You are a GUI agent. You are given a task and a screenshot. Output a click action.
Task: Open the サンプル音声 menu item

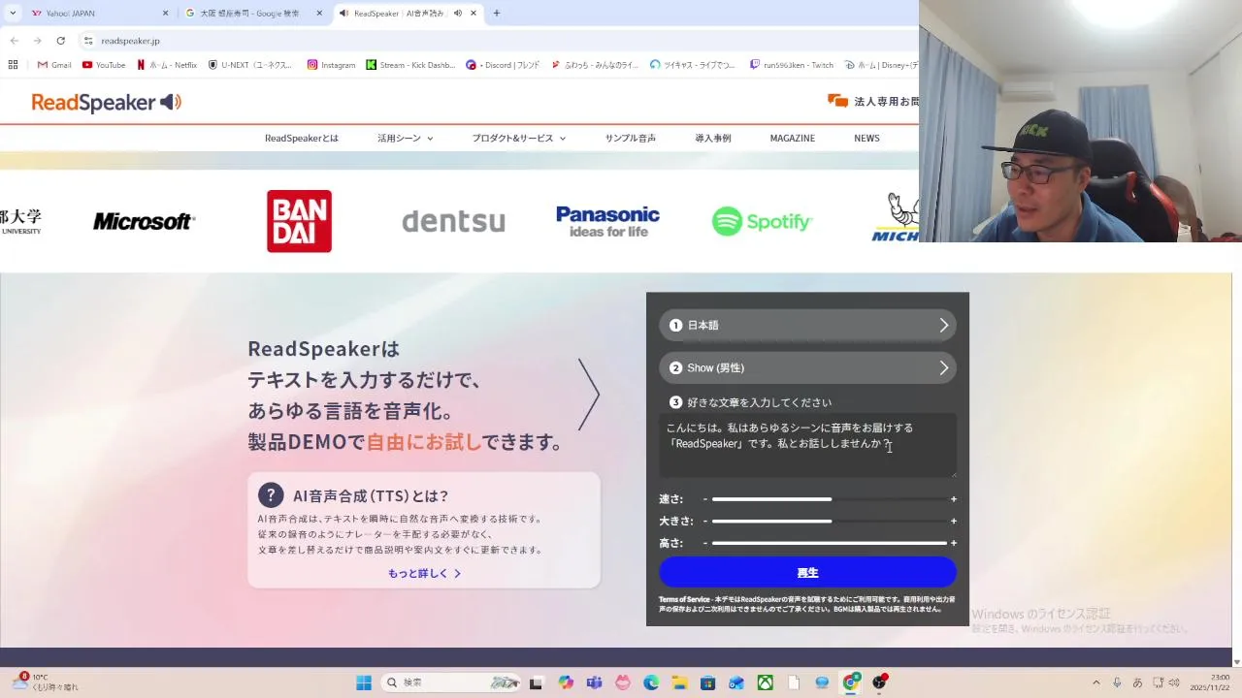click(x=631, y=139)
